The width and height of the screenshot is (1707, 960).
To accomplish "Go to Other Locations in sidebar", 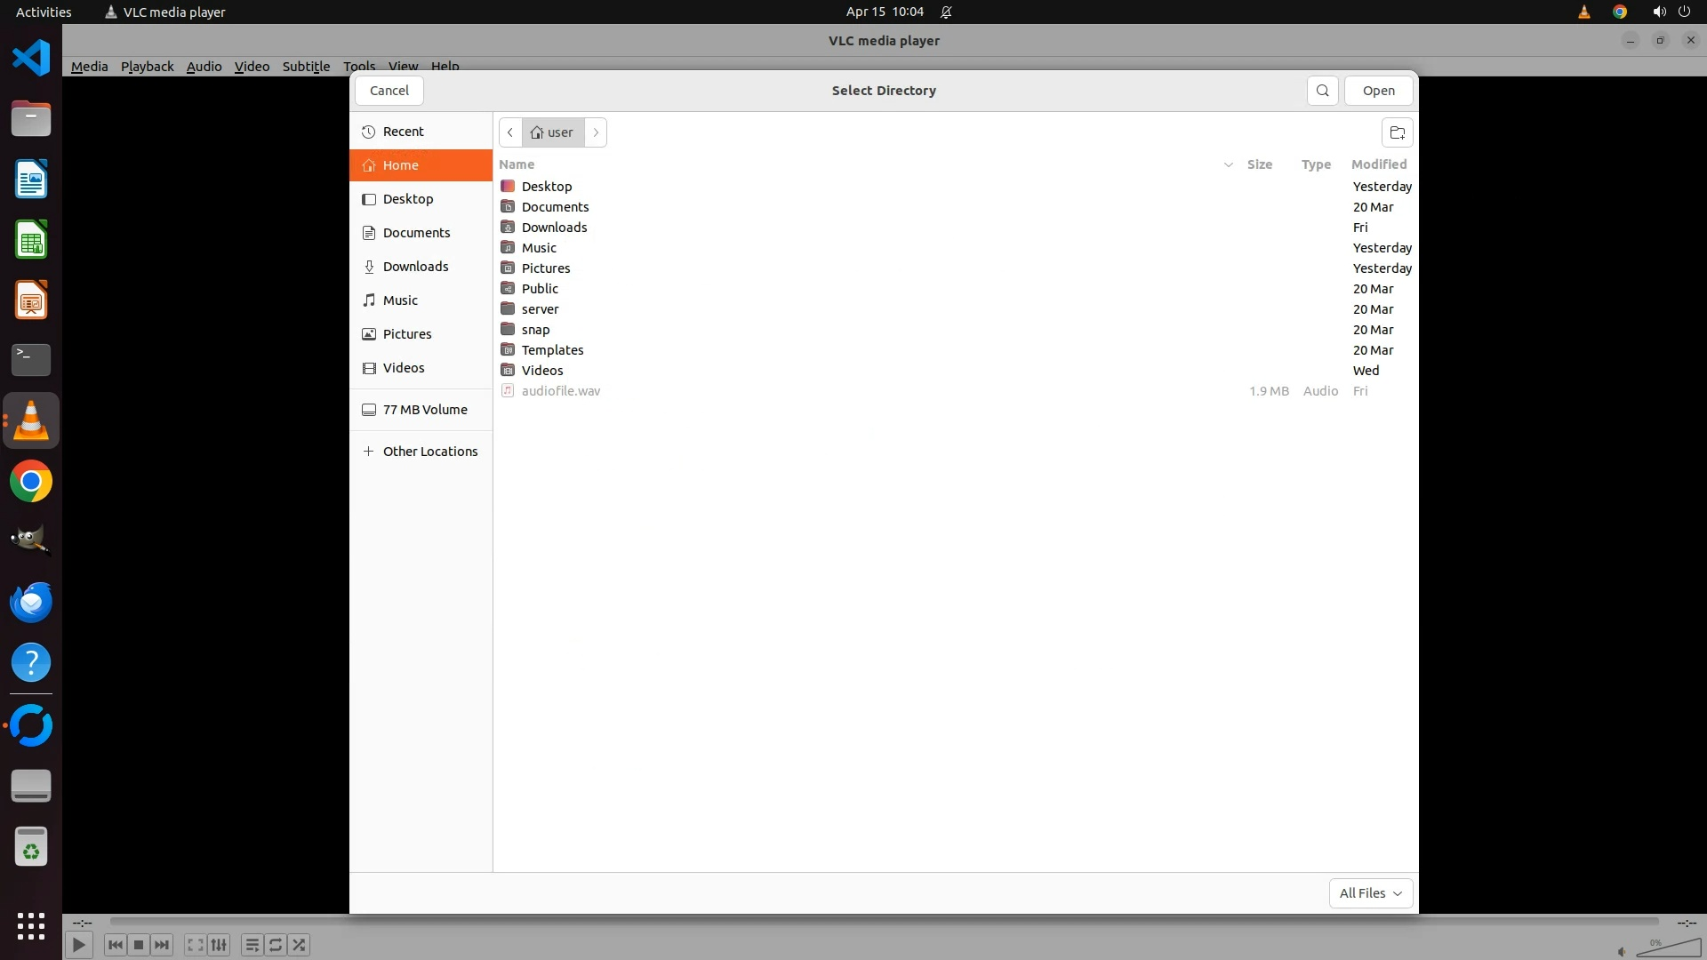I will pos(429,452).
